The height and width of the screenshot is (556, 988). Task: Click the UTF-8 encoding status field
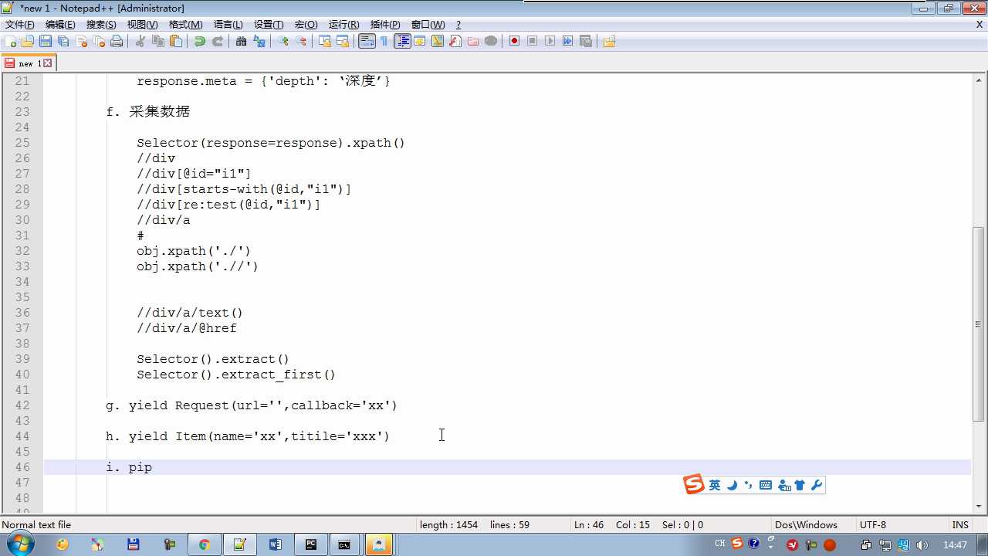[x=873, y=524]
